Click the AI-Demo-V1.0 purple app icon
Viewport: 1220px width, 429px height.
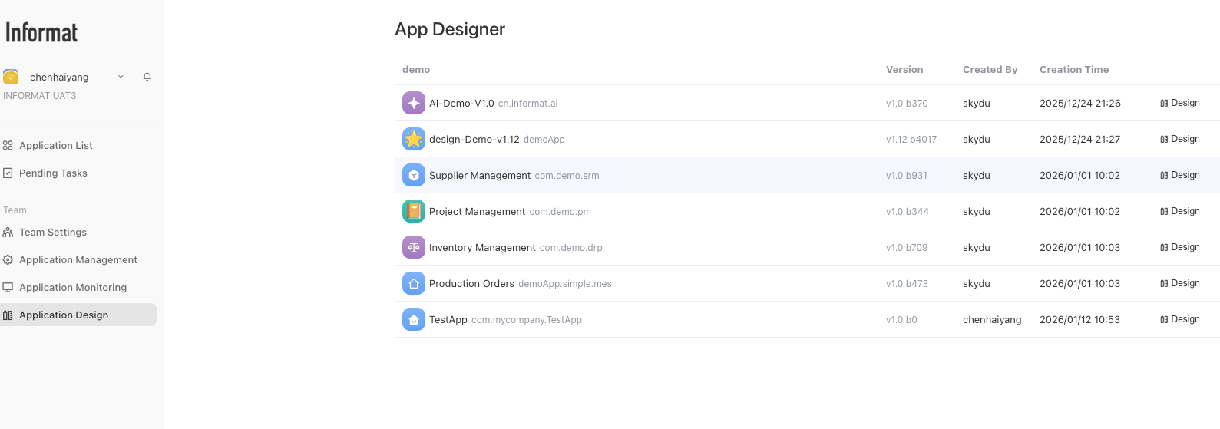click(413, 103)
